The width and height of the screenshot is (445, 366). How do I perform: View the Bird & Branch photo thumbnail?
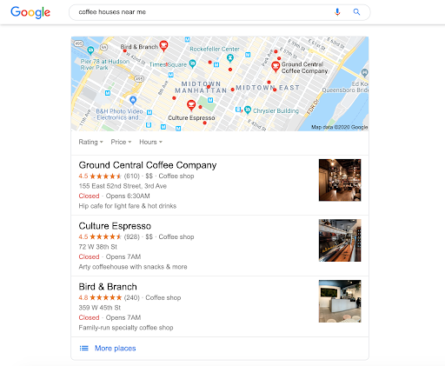[340, 301]
